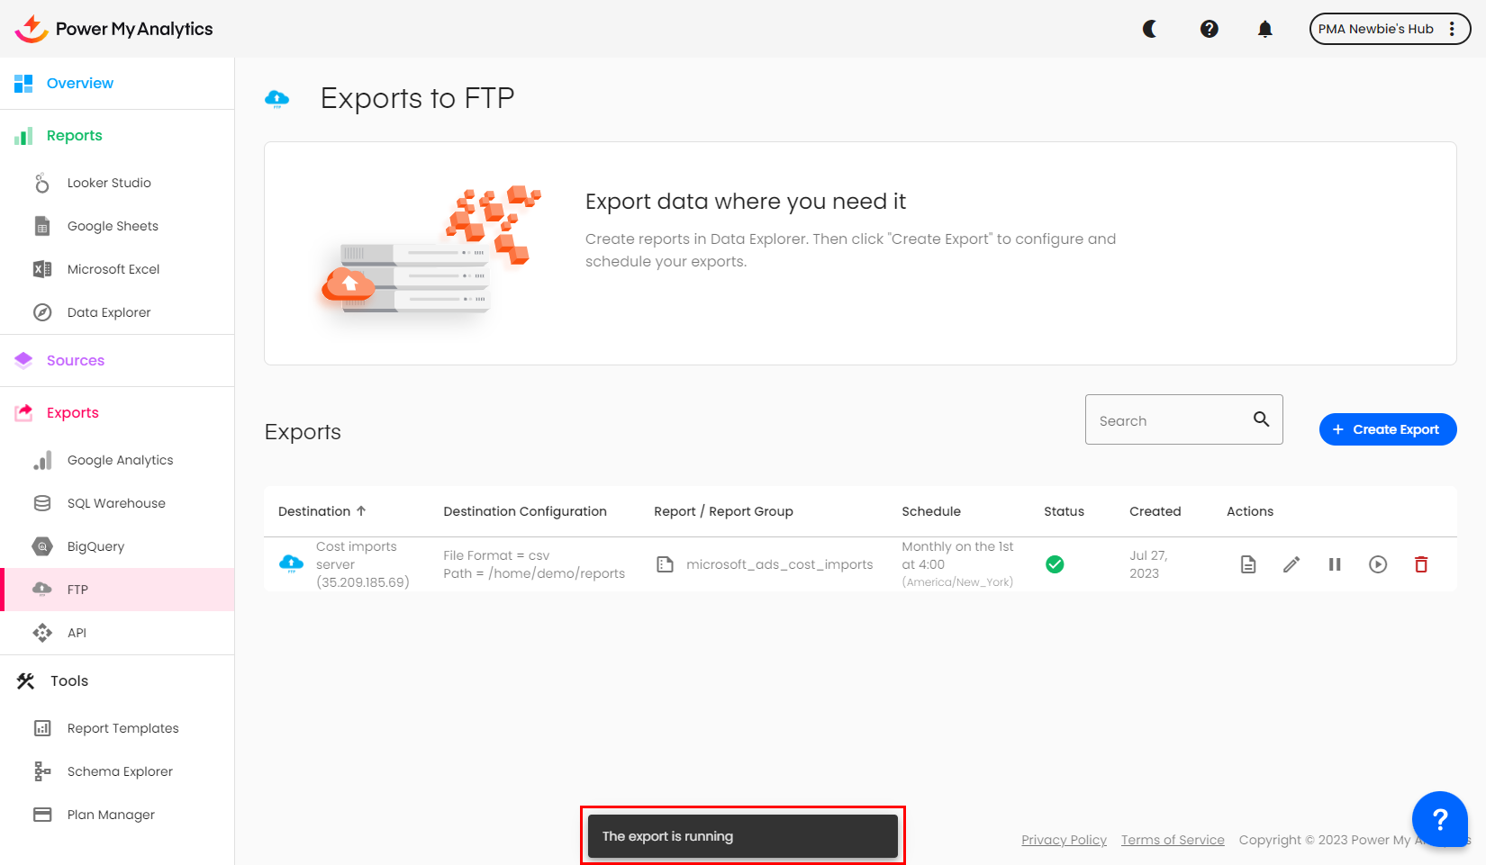1486x865 pixels.
Task: Toggle dark mode moon icon
Action: coord(1150,29)
